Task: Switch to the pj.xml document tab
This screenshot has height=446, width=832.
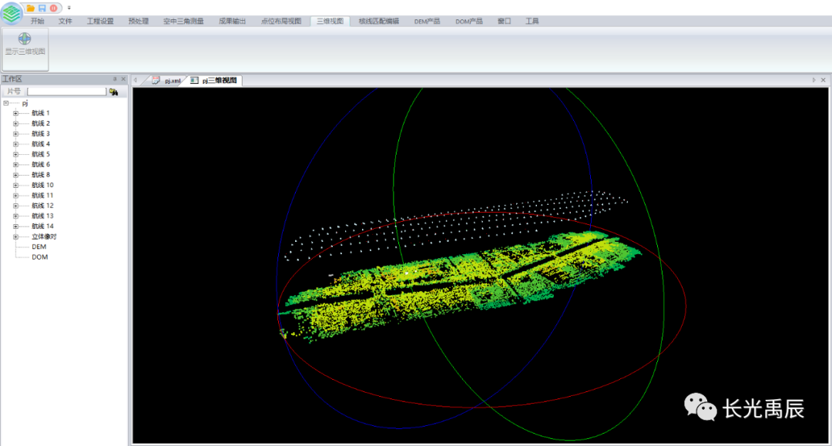Action: coord(166,80)
